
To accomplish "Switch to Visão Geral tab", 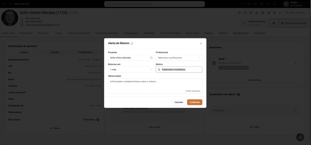I will click(9, 33).
